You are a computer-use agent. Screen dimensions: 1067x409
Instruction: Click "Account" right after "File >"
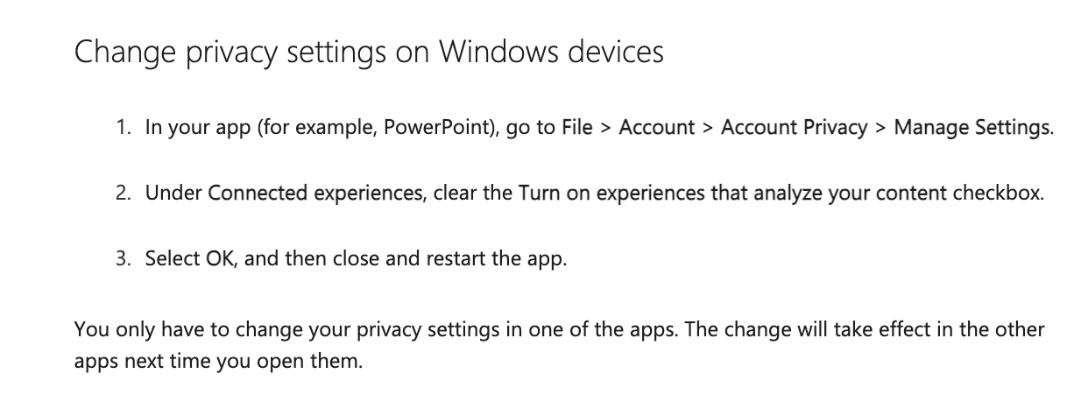tap(657, 128)
